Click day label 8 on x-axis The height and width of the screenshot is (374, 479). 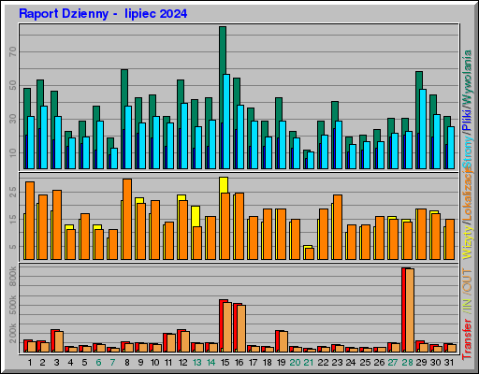coord(127,363)
